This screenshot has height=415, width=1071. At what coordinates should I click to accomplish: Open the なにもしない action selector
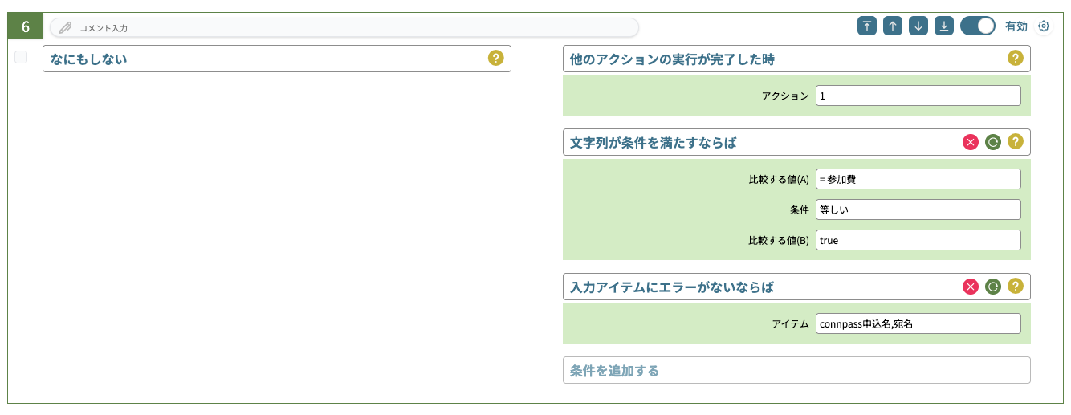click(276, 59)
